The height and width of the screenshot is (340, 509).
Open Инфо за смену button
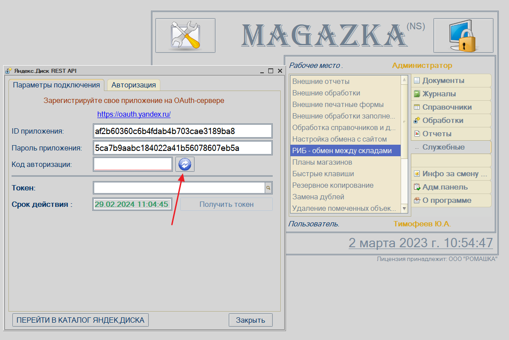(x=451, y=174)
